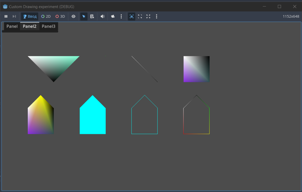Maximize the Custom Drawing experiment window
This screenshot has height=192, width=302.
(x=280, y=6)
